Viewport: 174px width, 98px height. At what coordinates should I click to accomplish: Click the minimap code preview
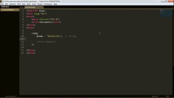coord(166,13)
